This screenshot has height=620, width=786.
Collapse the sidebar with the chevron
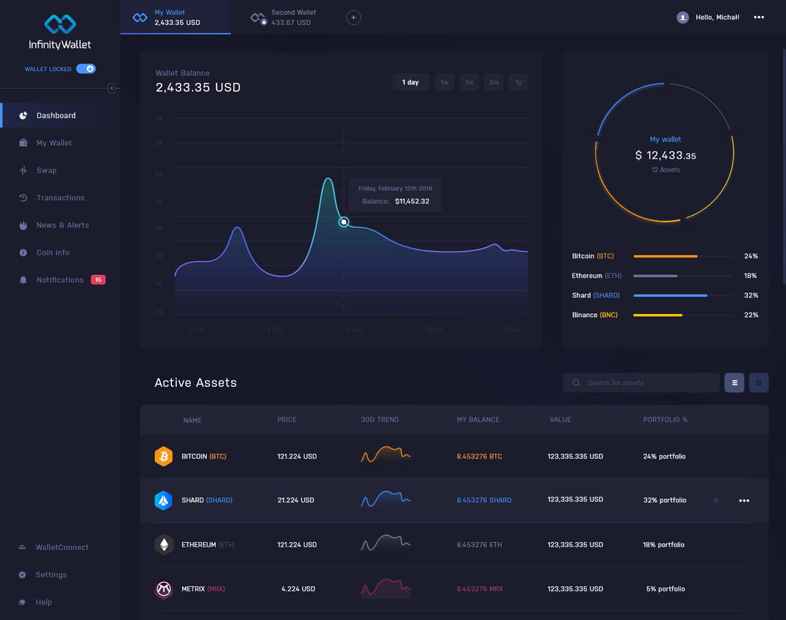click(x=112, y=88)
